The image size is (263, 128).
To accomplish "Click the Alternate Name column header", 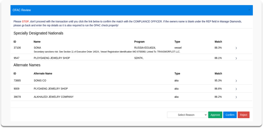I will [43, 74].
